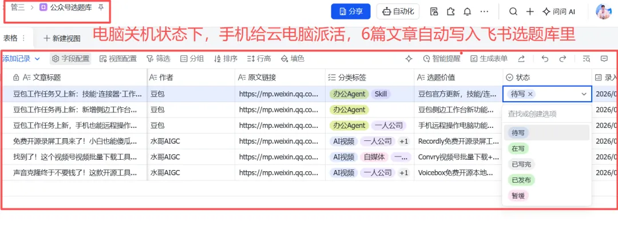Open the notification bell icon
Viewport: 618px width, 246px height.
pyautogui.click(x=468, y=11)
